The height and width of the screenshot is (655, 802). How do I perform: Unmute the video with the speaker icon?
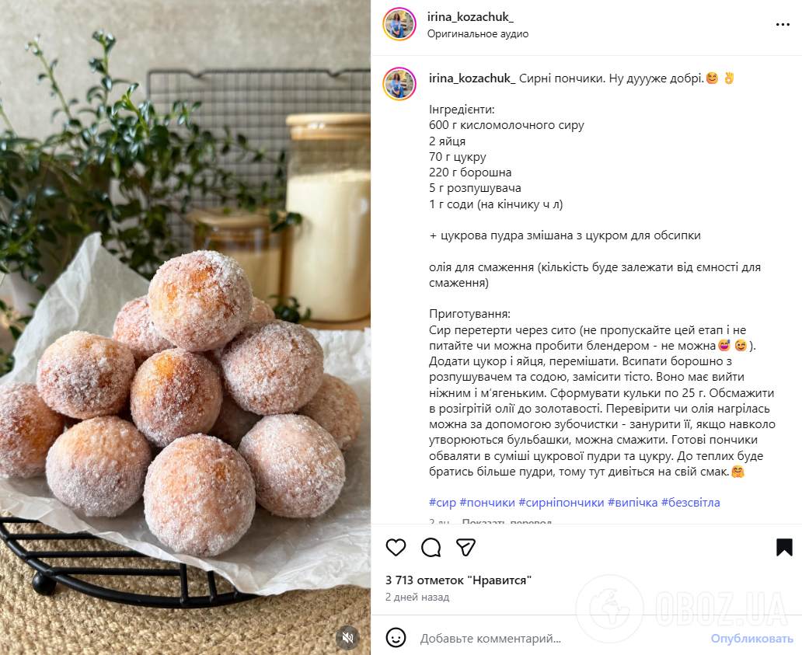[x=348, y=637]
